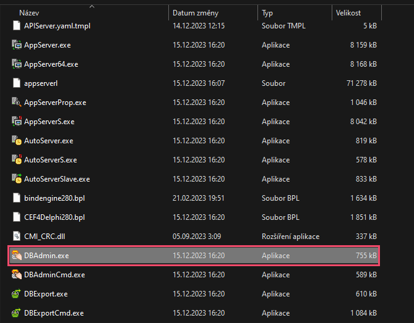Sort files by Velikost column

(x=348, y=12)
